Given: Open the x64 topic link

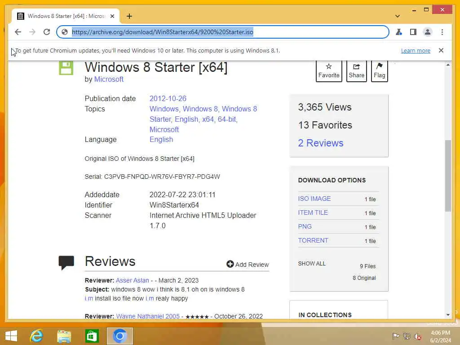Looking at the screenshot, I should (x=208, y=119).
